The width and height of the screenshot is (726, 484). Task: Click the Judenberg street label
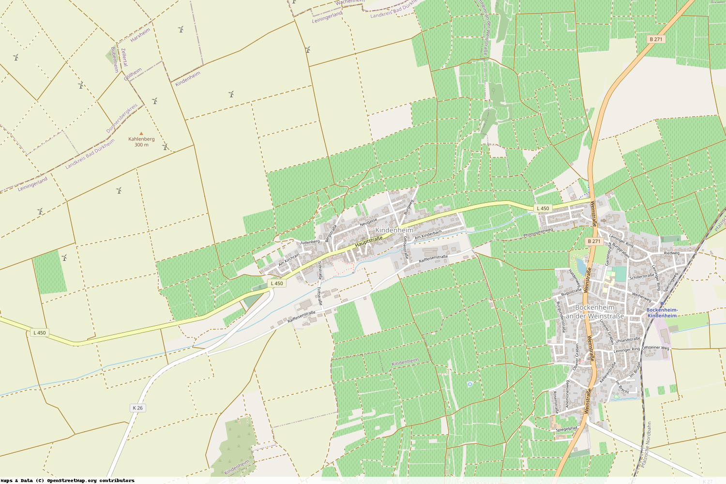pyautogui.click(x=310, y=242)
